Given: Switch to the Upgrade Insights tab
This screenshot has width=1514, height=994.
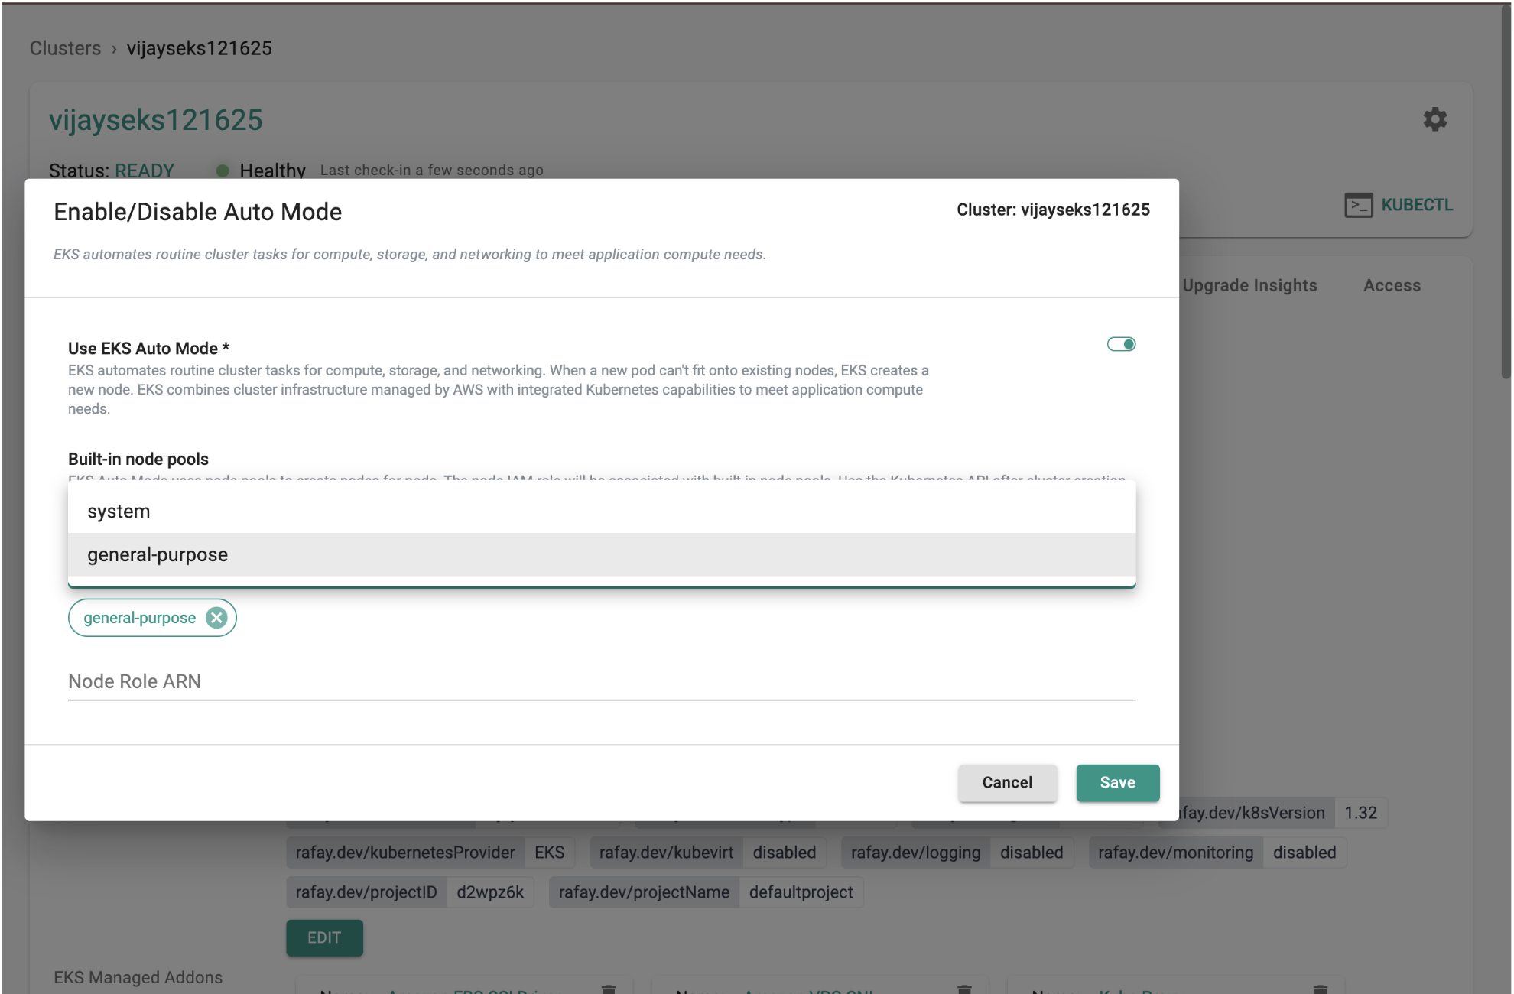Looking at the screenshot, I should click(x=1249, y=285).
